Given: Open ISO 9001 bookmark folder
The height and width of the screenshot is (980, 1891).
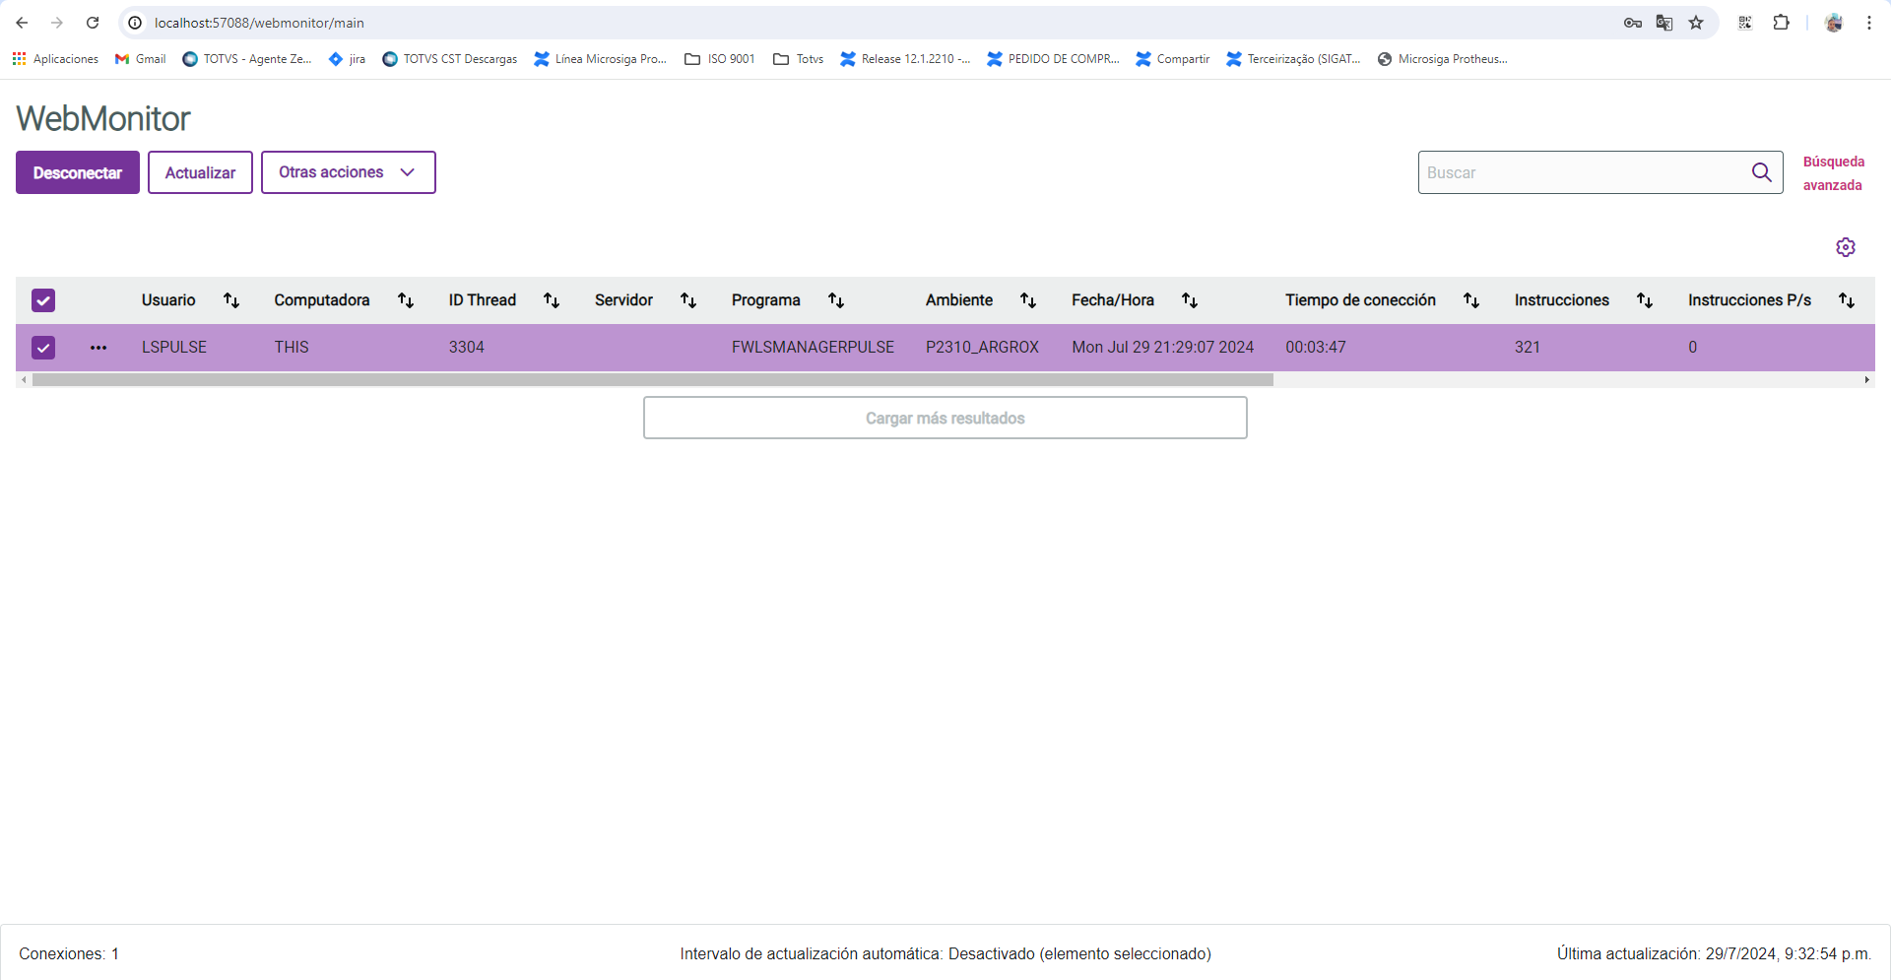Looking at the screenshot, I should tap(720, 59).
